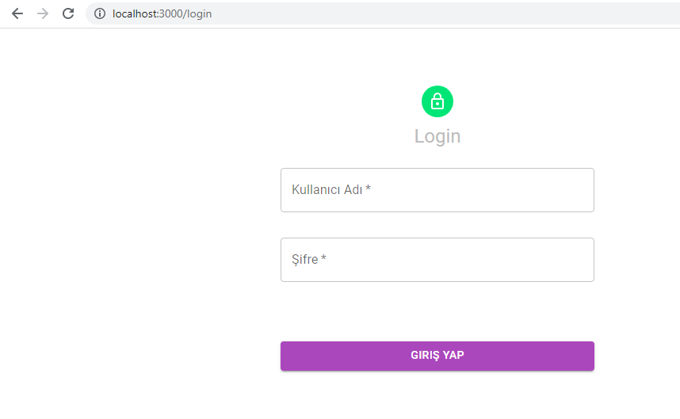
Task: Click the asterisk beside Kullanıcı Adı
Action: coord(368,188)
